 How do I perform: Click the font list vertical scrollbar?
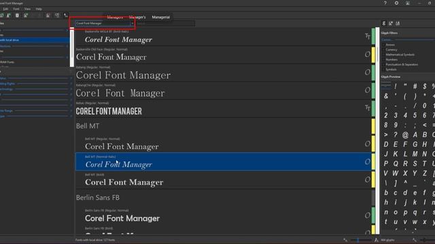point(377,130)
